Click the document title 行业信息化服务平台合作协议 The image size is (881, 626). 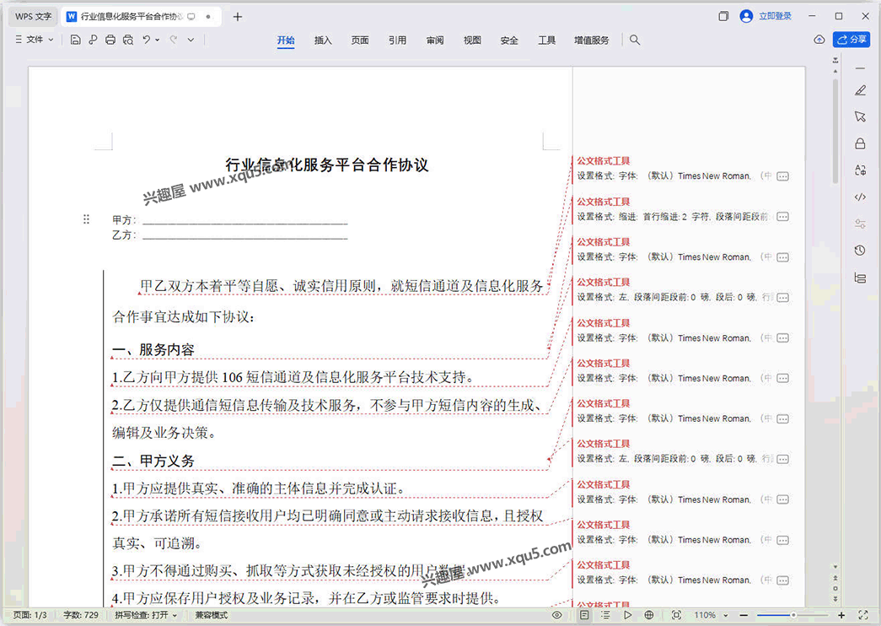point(327,165)
